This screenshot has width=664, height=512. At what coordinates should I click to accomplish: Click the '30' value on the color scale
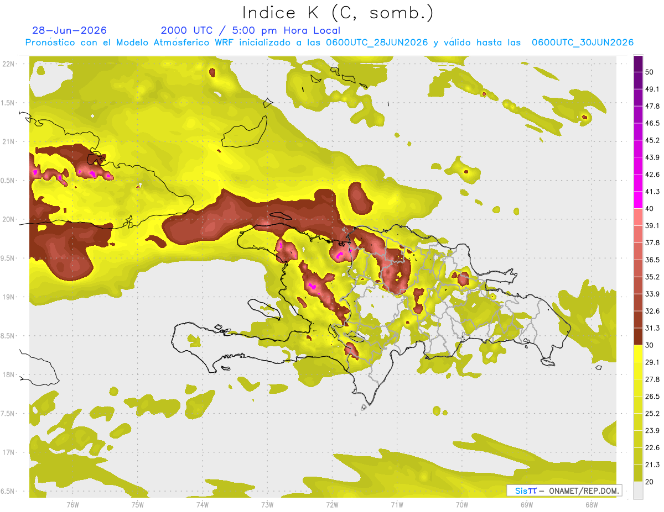click(650, 345)
